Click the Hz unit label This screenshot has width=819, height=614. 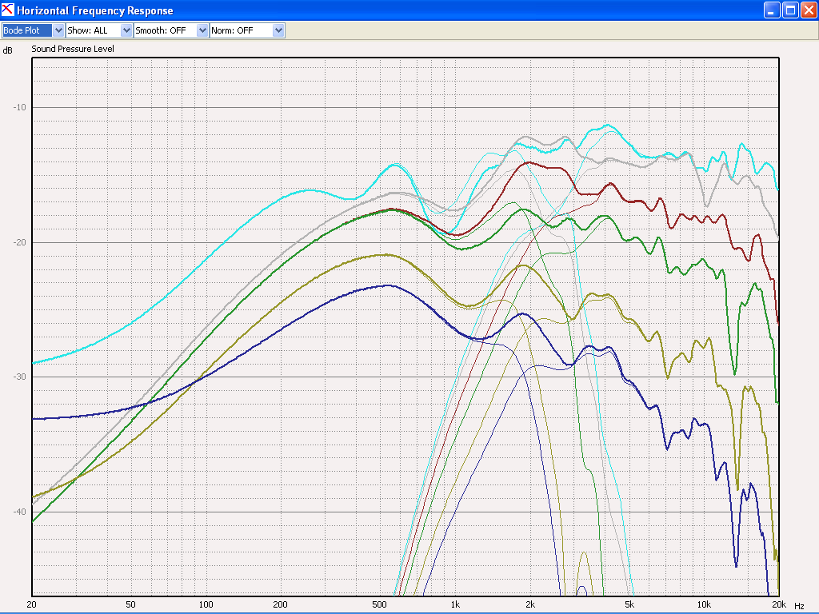click(x=799, y=606)
